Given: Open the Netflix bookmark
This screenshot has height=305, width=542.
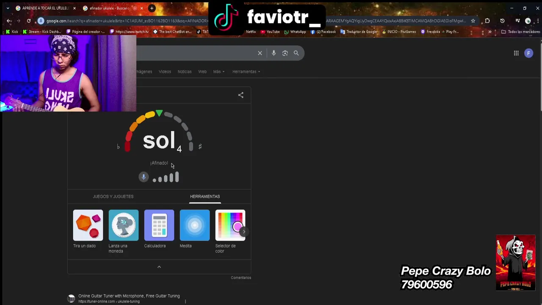Looking at the screenshot, I should coord(251,32).
